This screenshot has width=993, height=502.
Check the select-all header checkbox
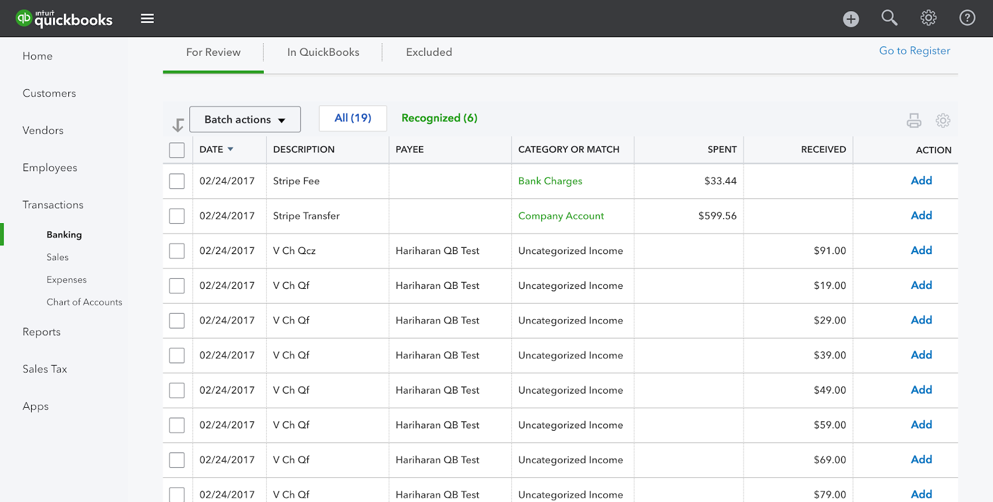pyautogui.click(x=177, y=150)
